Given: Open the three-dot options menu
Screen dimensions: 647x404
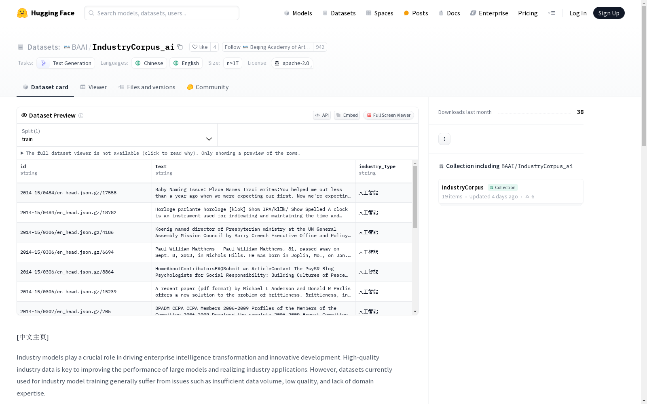Looking at the screenshot, I should (x=444, y=139).
